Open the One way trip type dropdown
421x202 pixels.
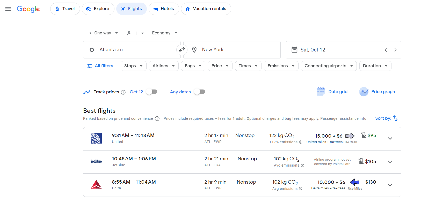point(103,33)
